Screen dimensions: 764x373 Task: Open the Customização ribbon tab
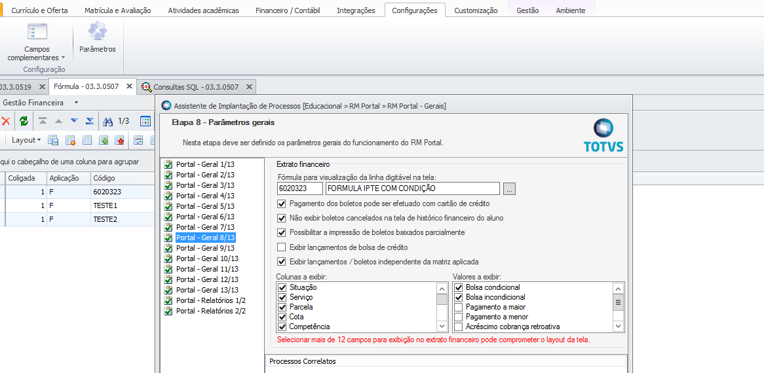click(476, 10)
